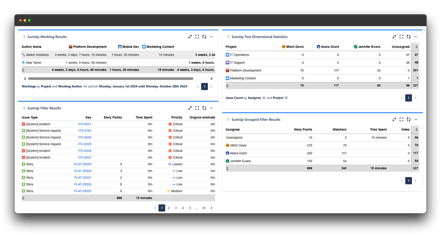Select page 1 in Grouped Filter Results pagination

coord(409,181)
